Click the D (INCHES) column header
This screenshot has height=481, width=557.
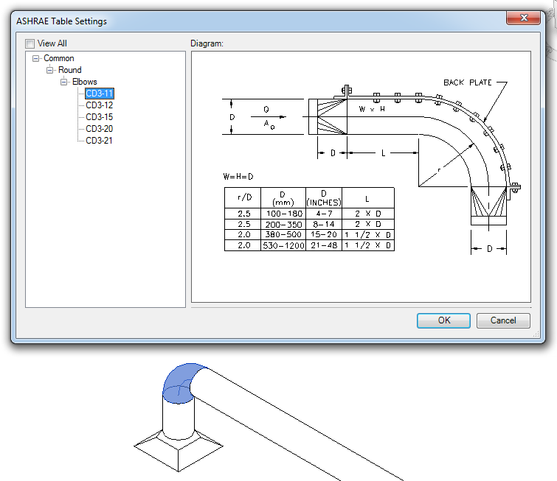tap(324, 198)
